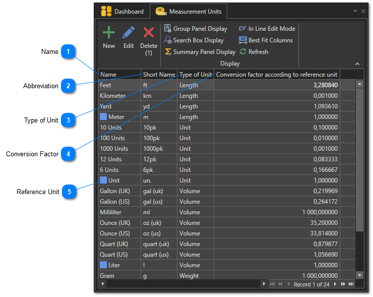Switch to the Dashboard tab
This screenshot has width=373, height=297.
[122, 11]
